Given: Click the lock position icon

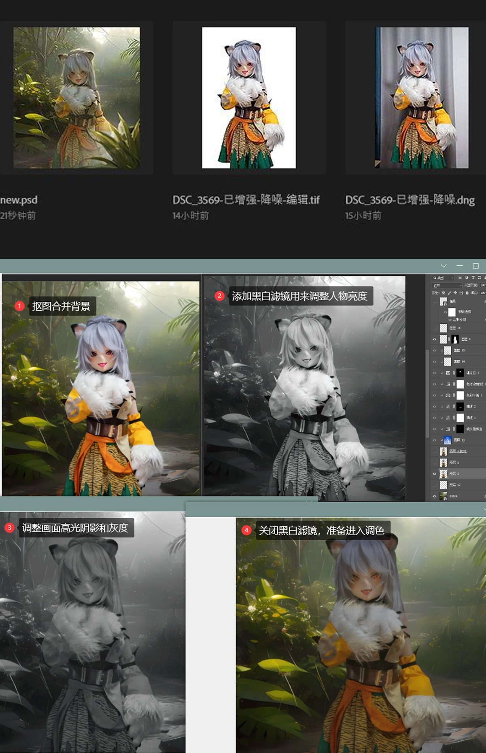Looking at the screenshot, I should pos(455,293).
